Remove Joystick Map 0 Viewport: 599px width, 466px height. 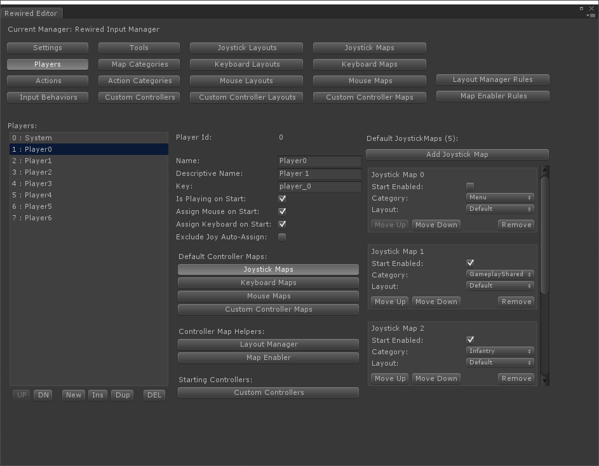516,225
